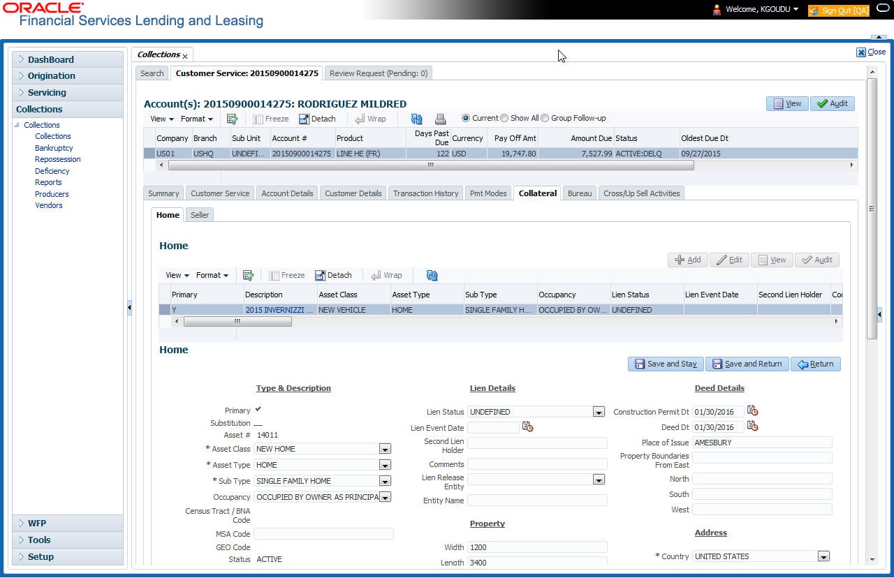Click the Sign Out [QA] link

pyautogui.click(x=839, y=10)
